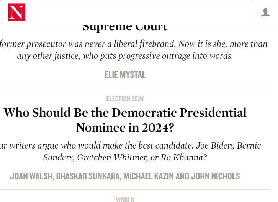Image resolution: width=278 pixels, height=202 pixels.
Task: Open the Supreme Court article headline
Action: click(x=125, y=27)
